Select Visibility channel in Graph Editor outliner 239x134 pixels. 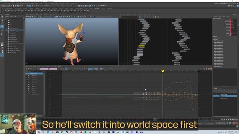pos(35,76)
